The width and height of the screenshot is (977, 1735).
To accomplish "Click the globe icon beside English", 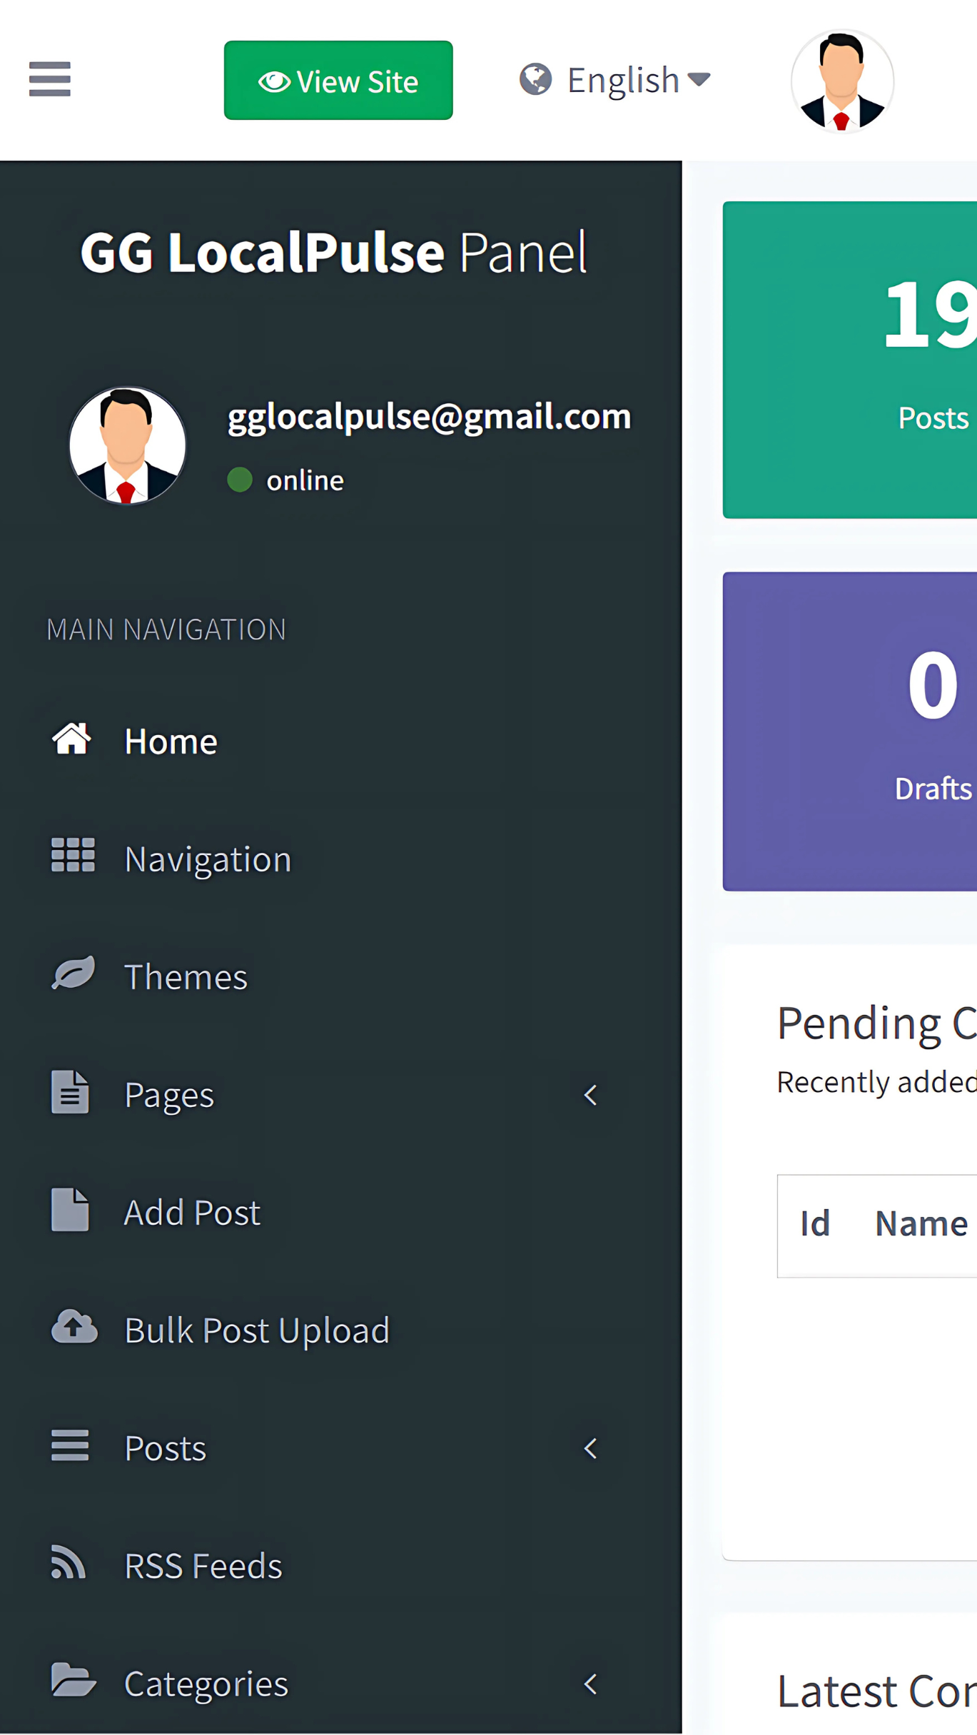I will pos(535,79).
